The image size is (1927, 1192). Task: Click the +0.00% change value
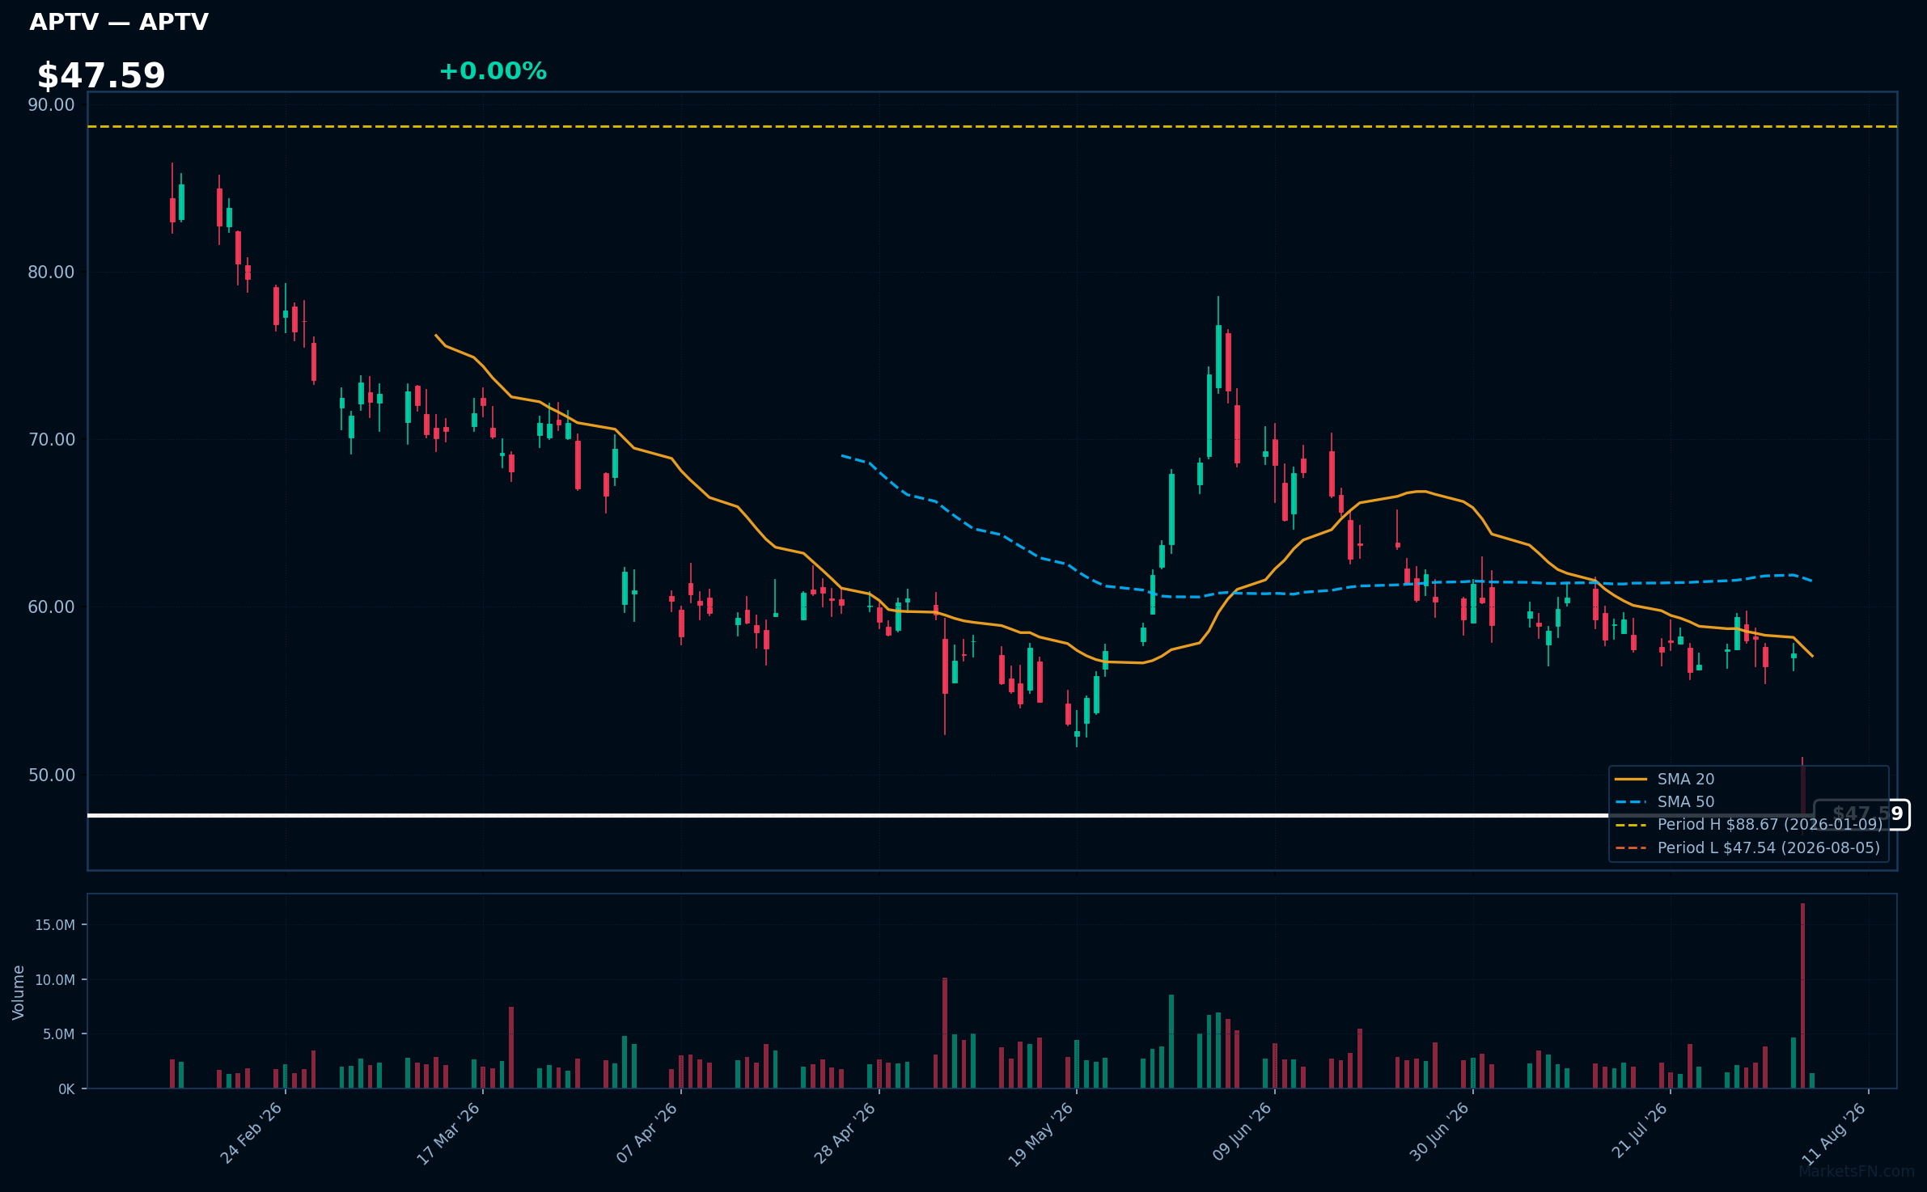click(x=493, y=71)
